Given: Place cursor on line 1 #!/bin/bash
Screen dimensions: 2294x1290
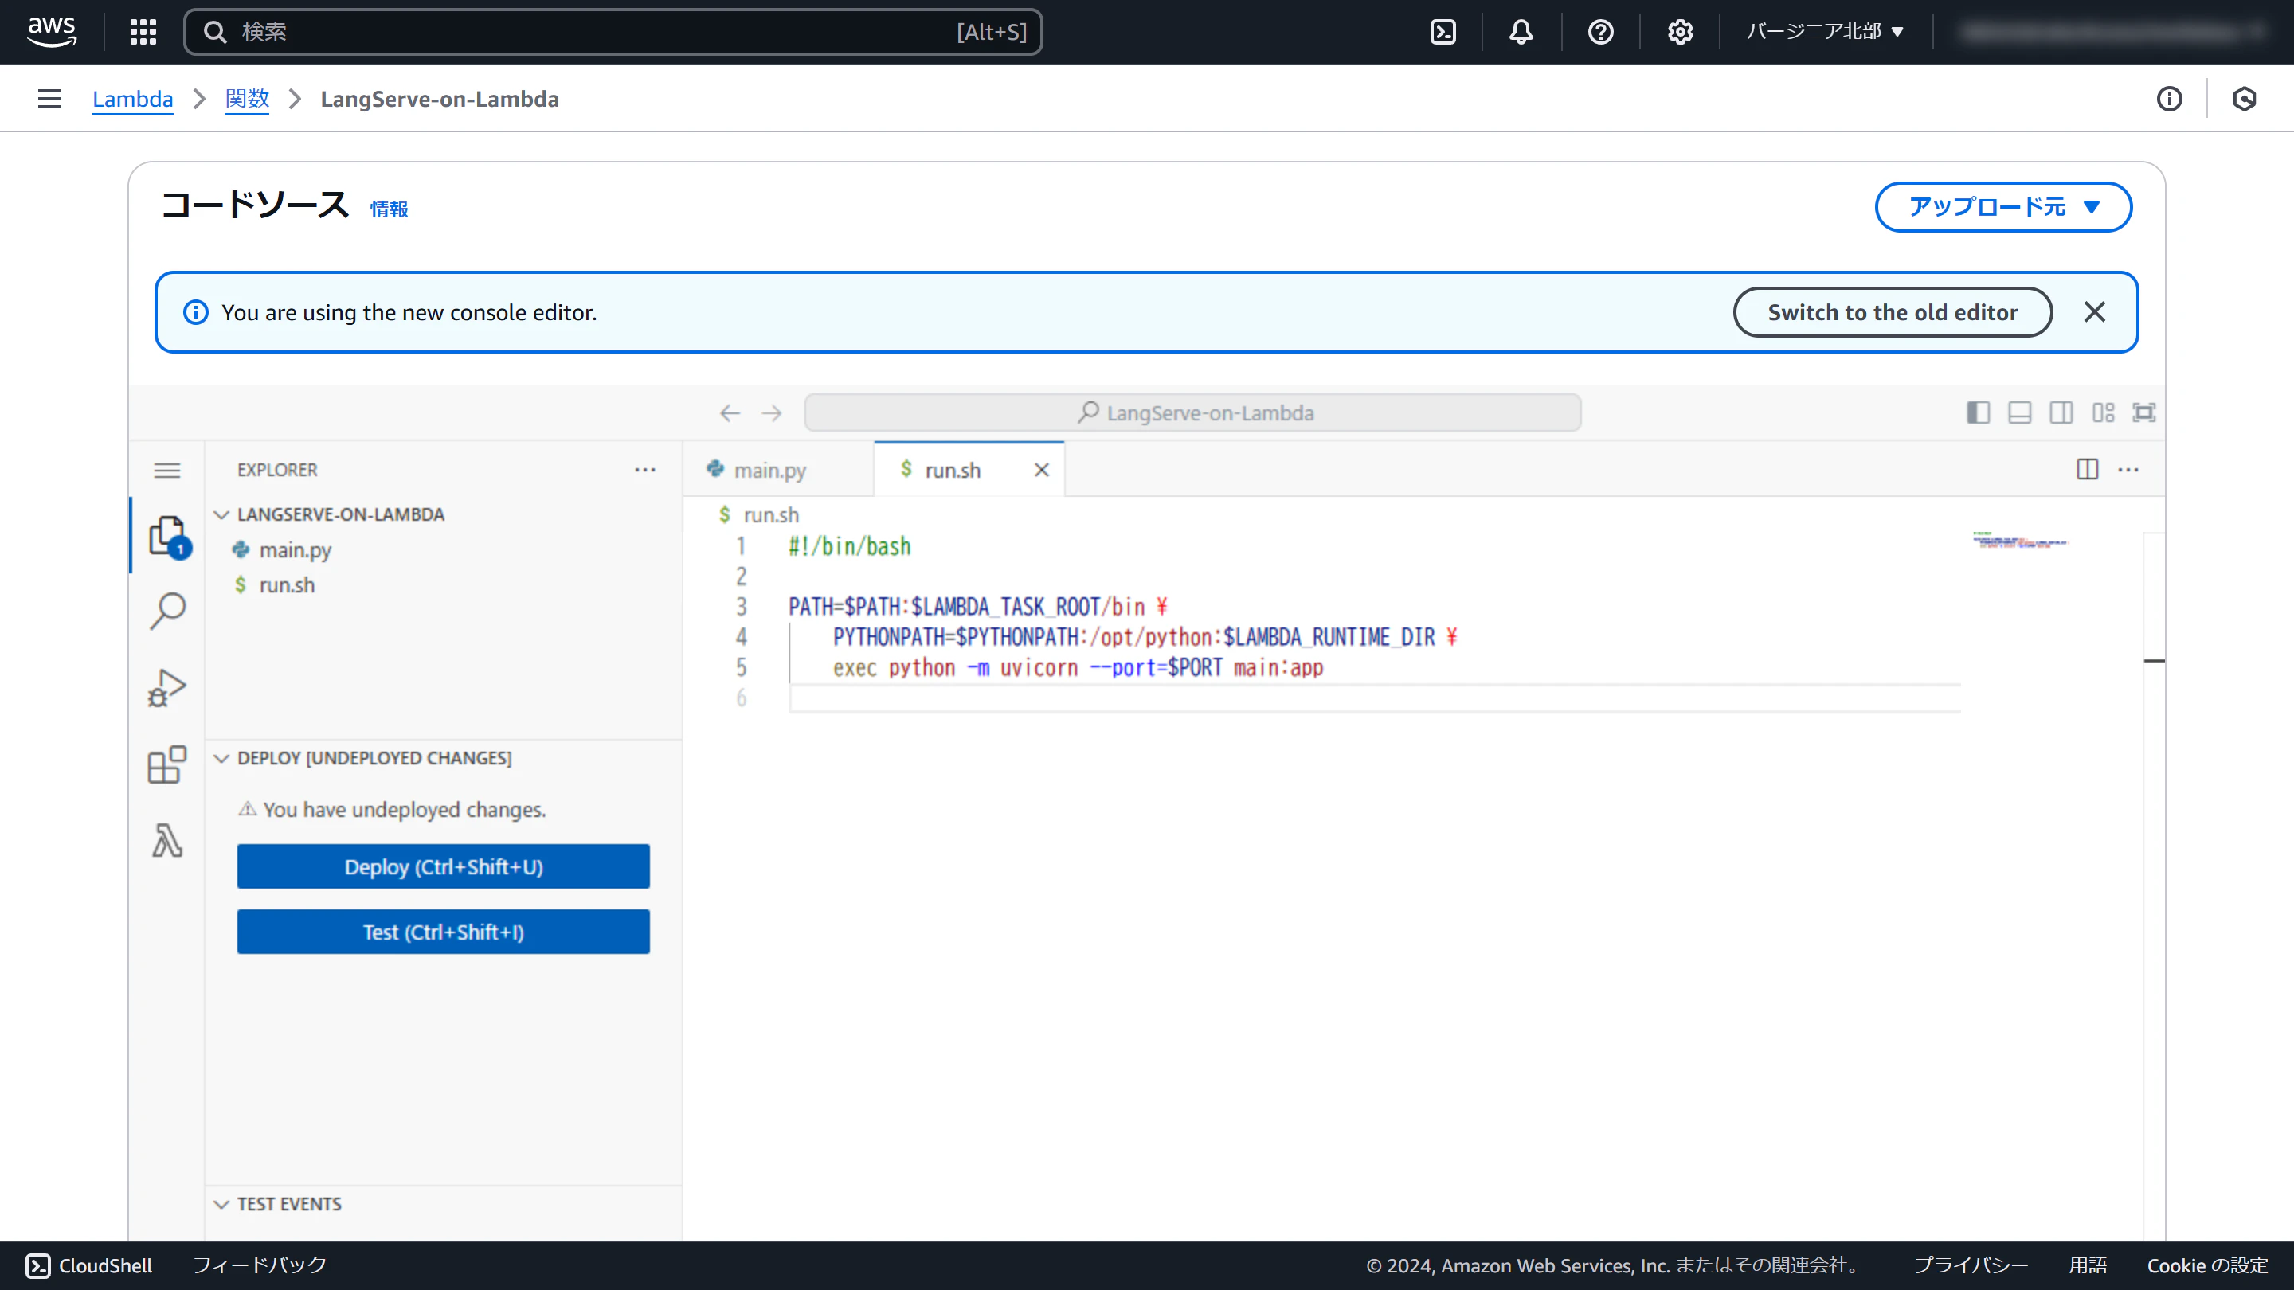Looking at the screenshot, I should pos(850,545).
